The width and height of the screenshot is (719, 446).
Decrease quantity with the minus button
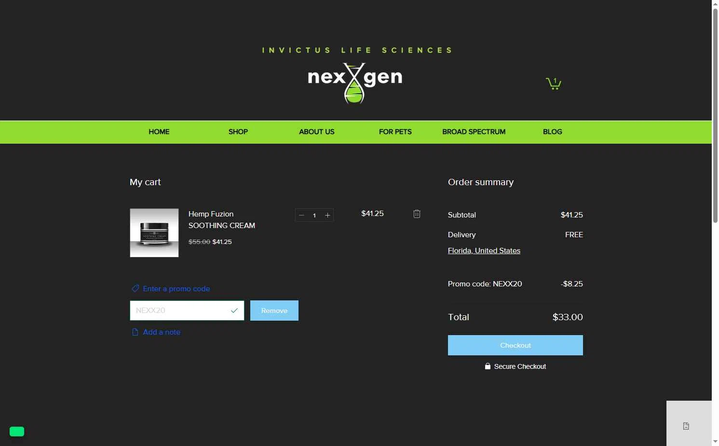(301, 216)
